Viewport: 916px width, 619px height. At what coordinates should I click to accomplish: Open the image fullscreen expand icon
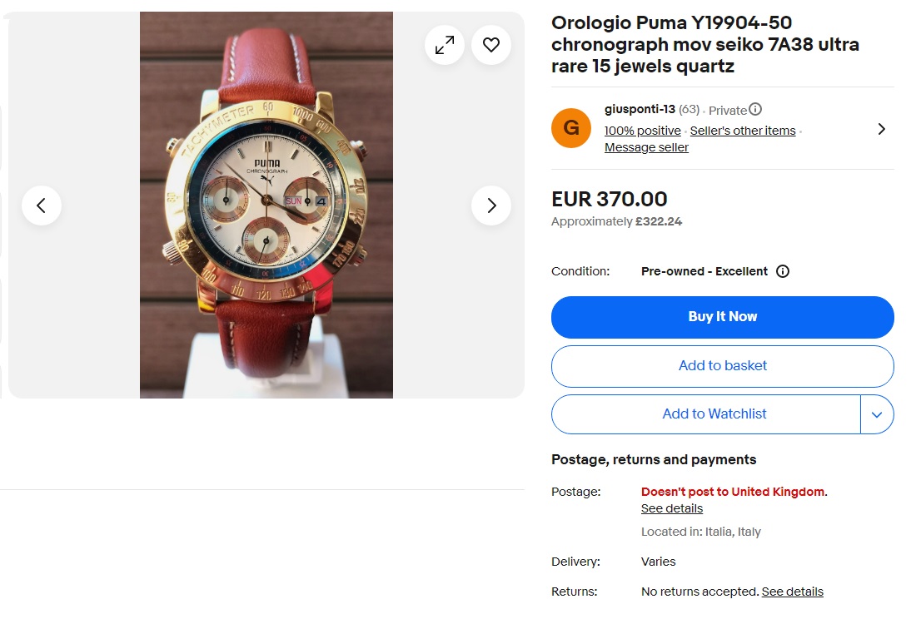[445, 45]
